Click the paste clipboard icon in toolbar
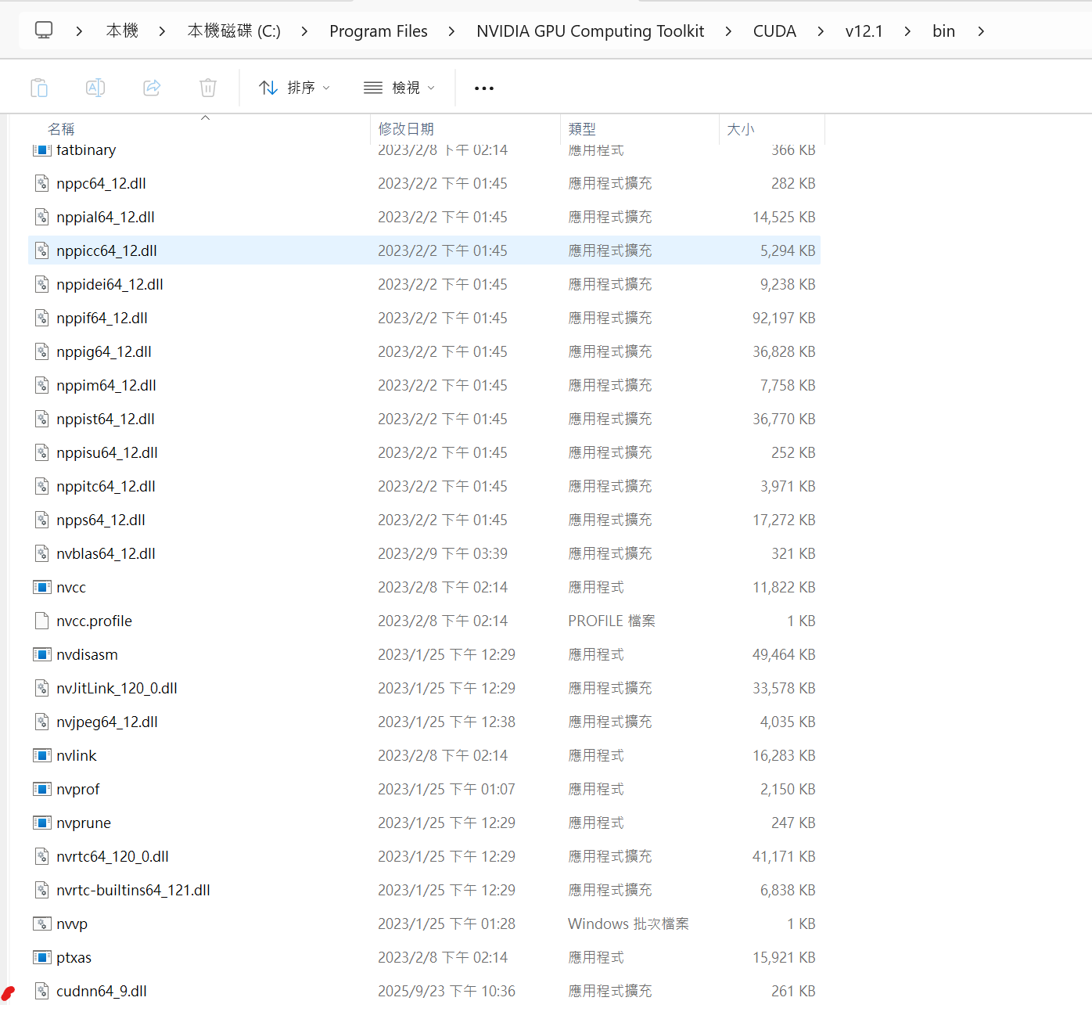Viewport: 1092px width, 1019px height. [39, 88]
